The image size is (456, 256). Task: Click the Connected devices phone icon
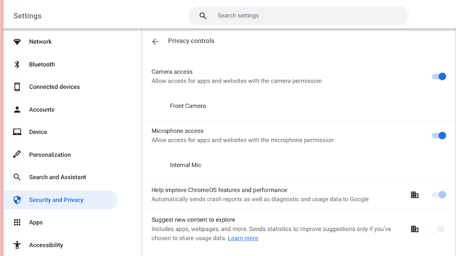[x=17, y=87]
